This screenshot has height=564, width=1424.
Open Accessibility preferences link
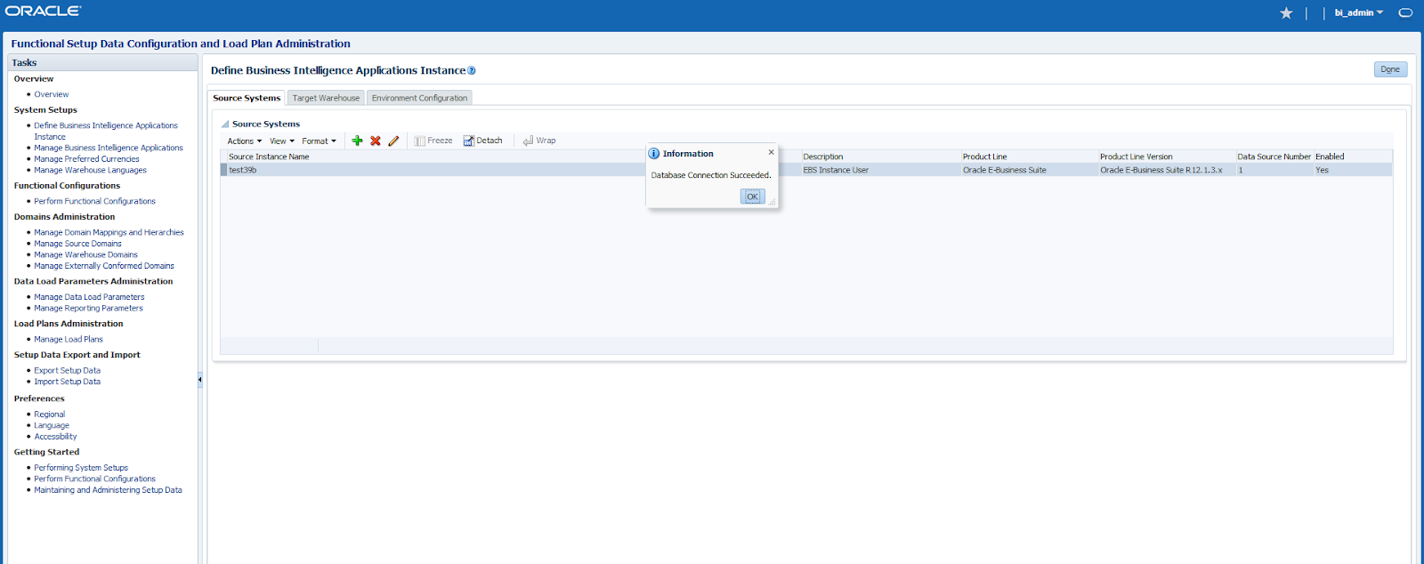pos(55,437)
